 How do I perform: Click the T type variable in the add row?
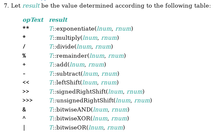point(51,65)
